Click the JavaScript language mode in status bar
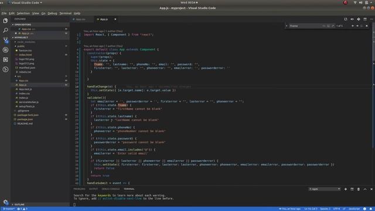Image resolution: width=375 pixels, height=211 pixels. [354, 209]
